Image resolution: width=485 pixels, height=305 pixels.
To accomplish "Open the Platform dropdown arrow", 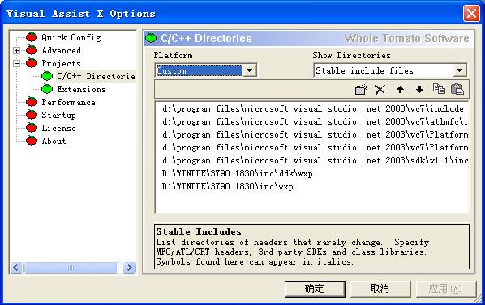I will click(249, 70).
